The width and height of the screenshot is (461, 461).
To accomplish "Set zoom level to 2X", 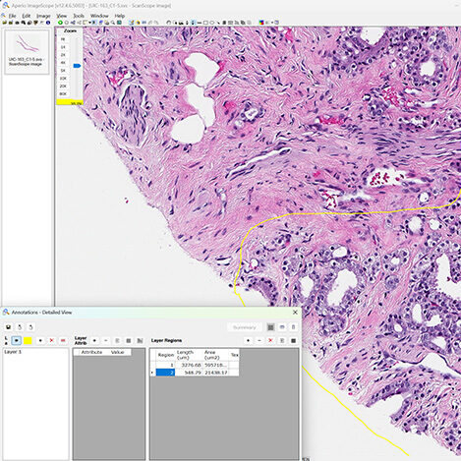I will pos(63,55).
